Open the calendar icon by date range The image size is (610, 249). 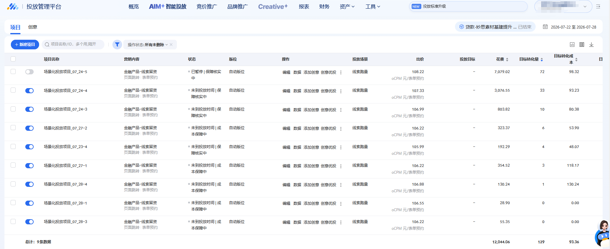tap(545, 27)
